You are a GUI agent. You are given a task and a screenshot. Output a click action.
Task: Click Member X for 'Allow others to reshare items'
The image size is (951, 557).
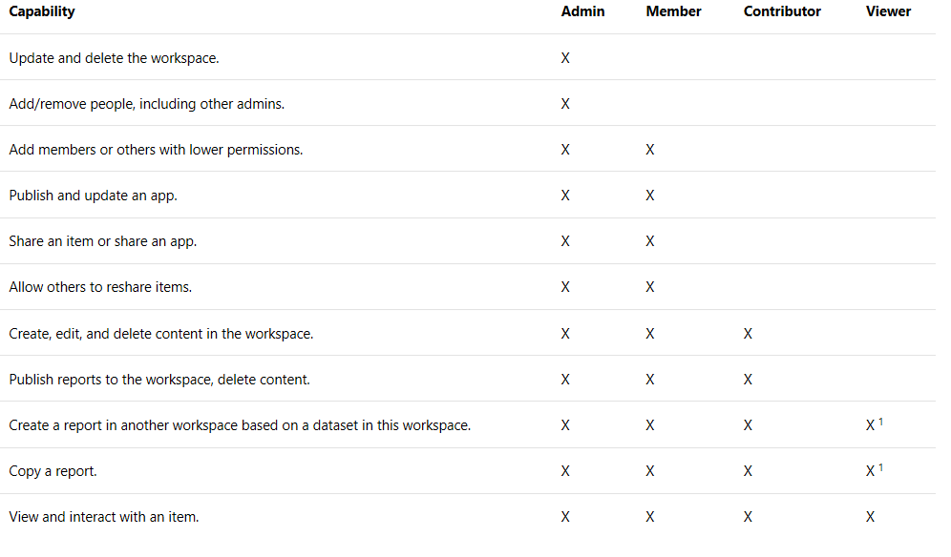click(x=650, y=287)
